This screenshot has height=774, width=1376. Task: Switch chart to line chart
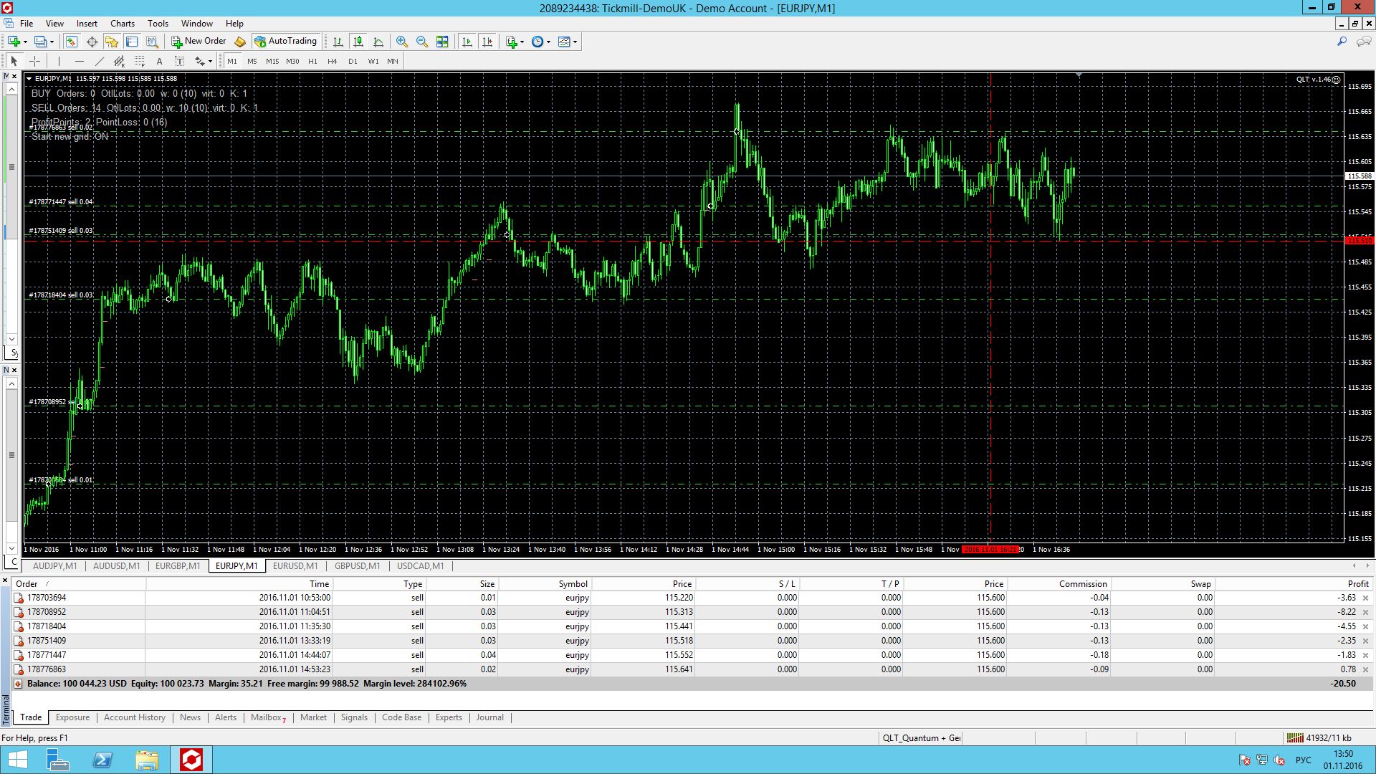378,42
